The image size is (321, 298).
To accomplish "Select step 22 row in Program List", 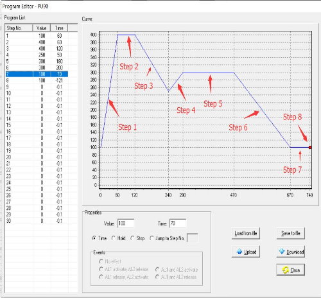I will pos(37,170).
